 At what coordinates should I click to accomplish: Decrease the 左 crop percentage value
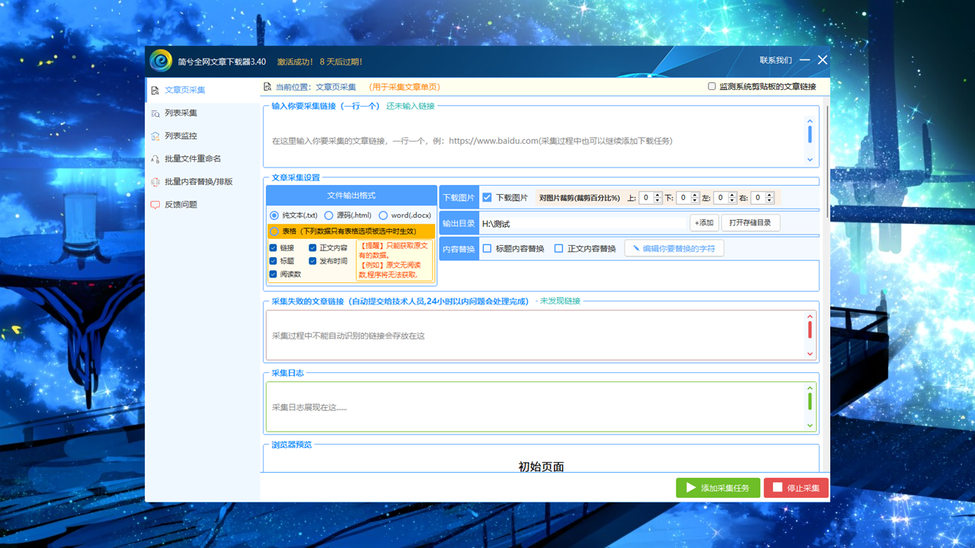point(733,200)
